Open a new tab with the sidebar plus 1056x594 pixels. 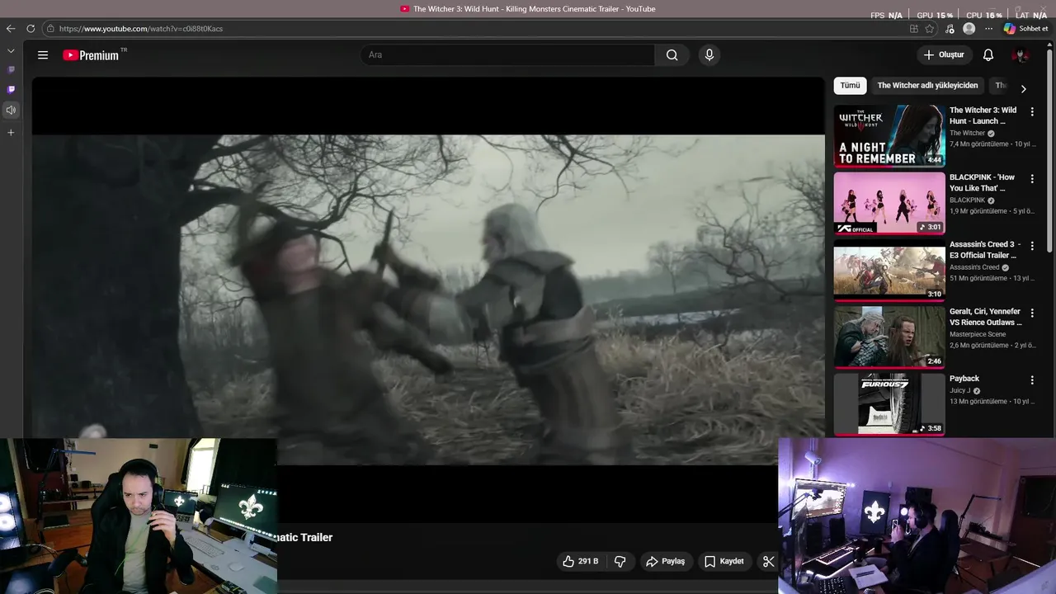[x=11, y=132]
